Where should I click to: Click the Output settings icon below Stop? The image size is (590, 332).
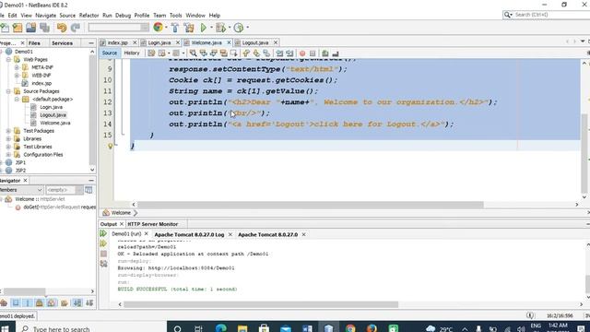point(103,264)
